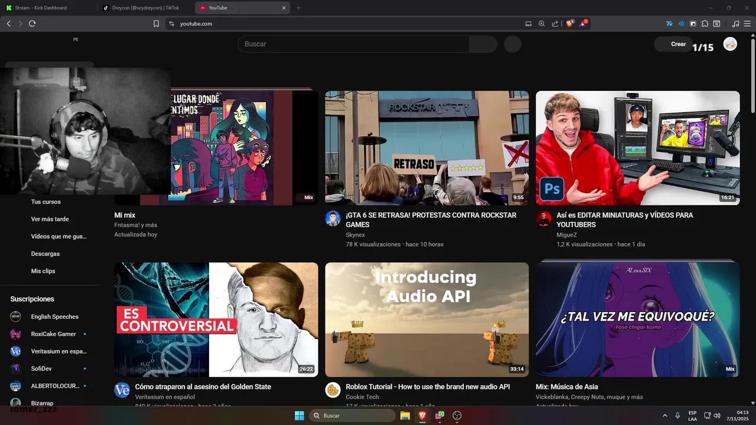This screenshot has width=756, height=425.
Task: Open MigueZ editing miniaturas video thumbnail
Action: 638,148
